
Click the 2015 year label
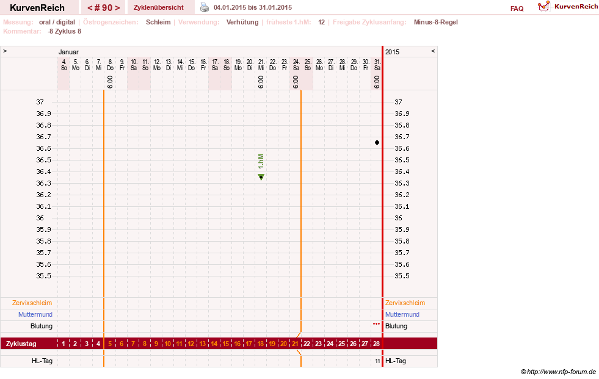coord(393,52)
